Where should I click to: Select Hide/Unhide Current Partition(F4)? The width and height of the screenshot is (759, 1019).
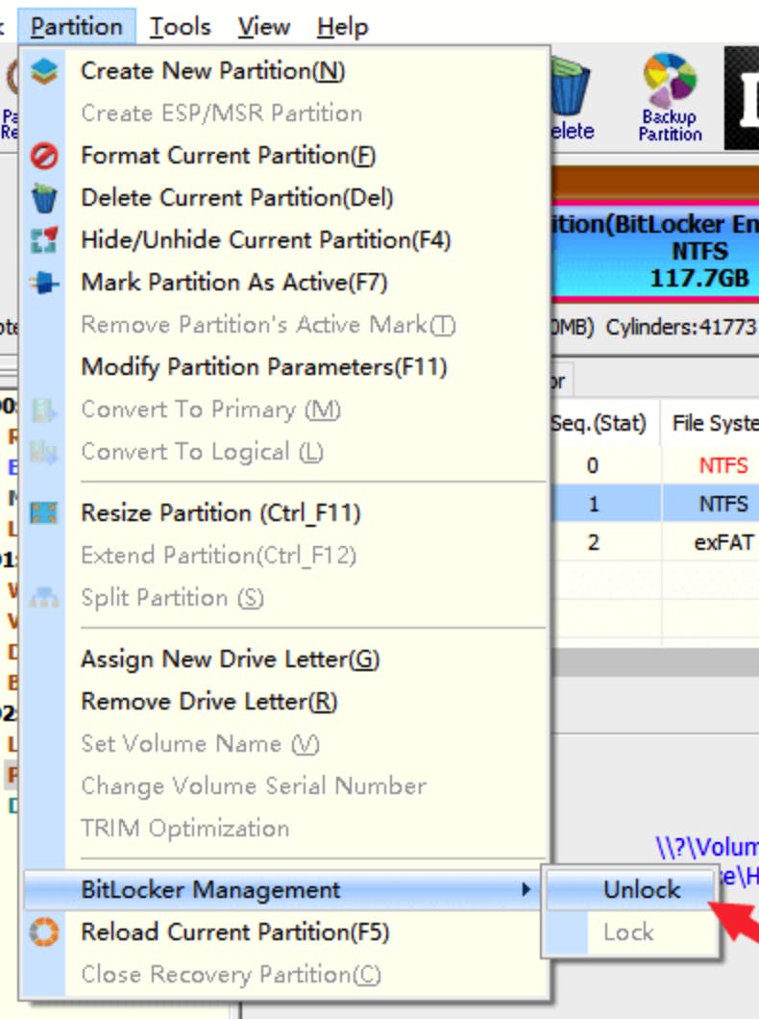pyautogui.click(x=265, y=240)
